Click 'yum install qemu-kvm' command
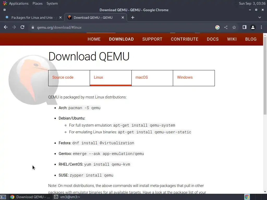The height and width of the screenshot is (200, 267). coord(107,165)
